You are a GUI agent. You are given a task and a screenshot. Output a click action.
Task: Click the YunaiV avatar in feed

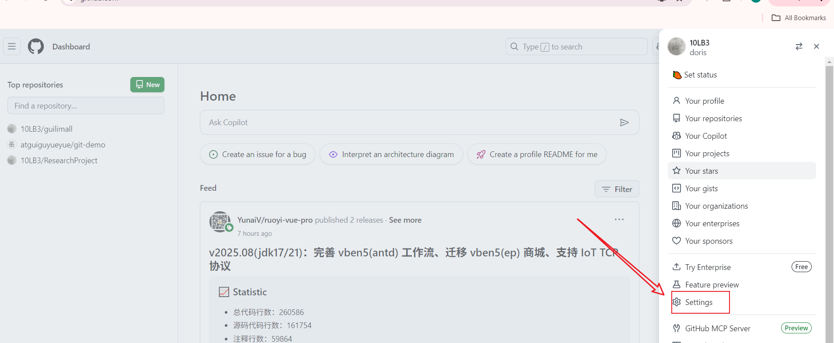coord(220,221)
